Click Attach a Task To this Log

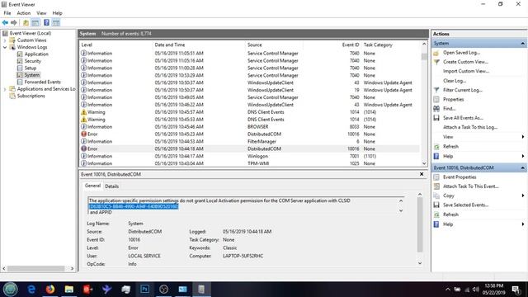click(x=470, y=127)
